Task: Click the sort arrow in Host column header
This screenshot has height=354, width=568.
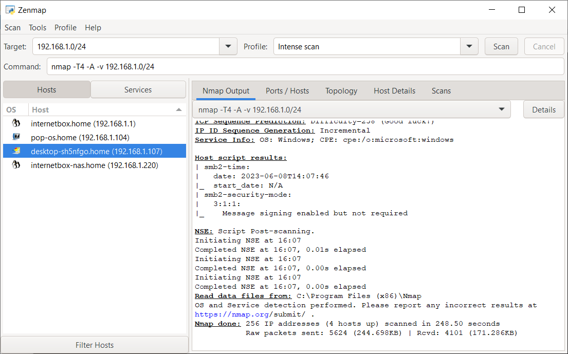Action: (x=178, y=110)
